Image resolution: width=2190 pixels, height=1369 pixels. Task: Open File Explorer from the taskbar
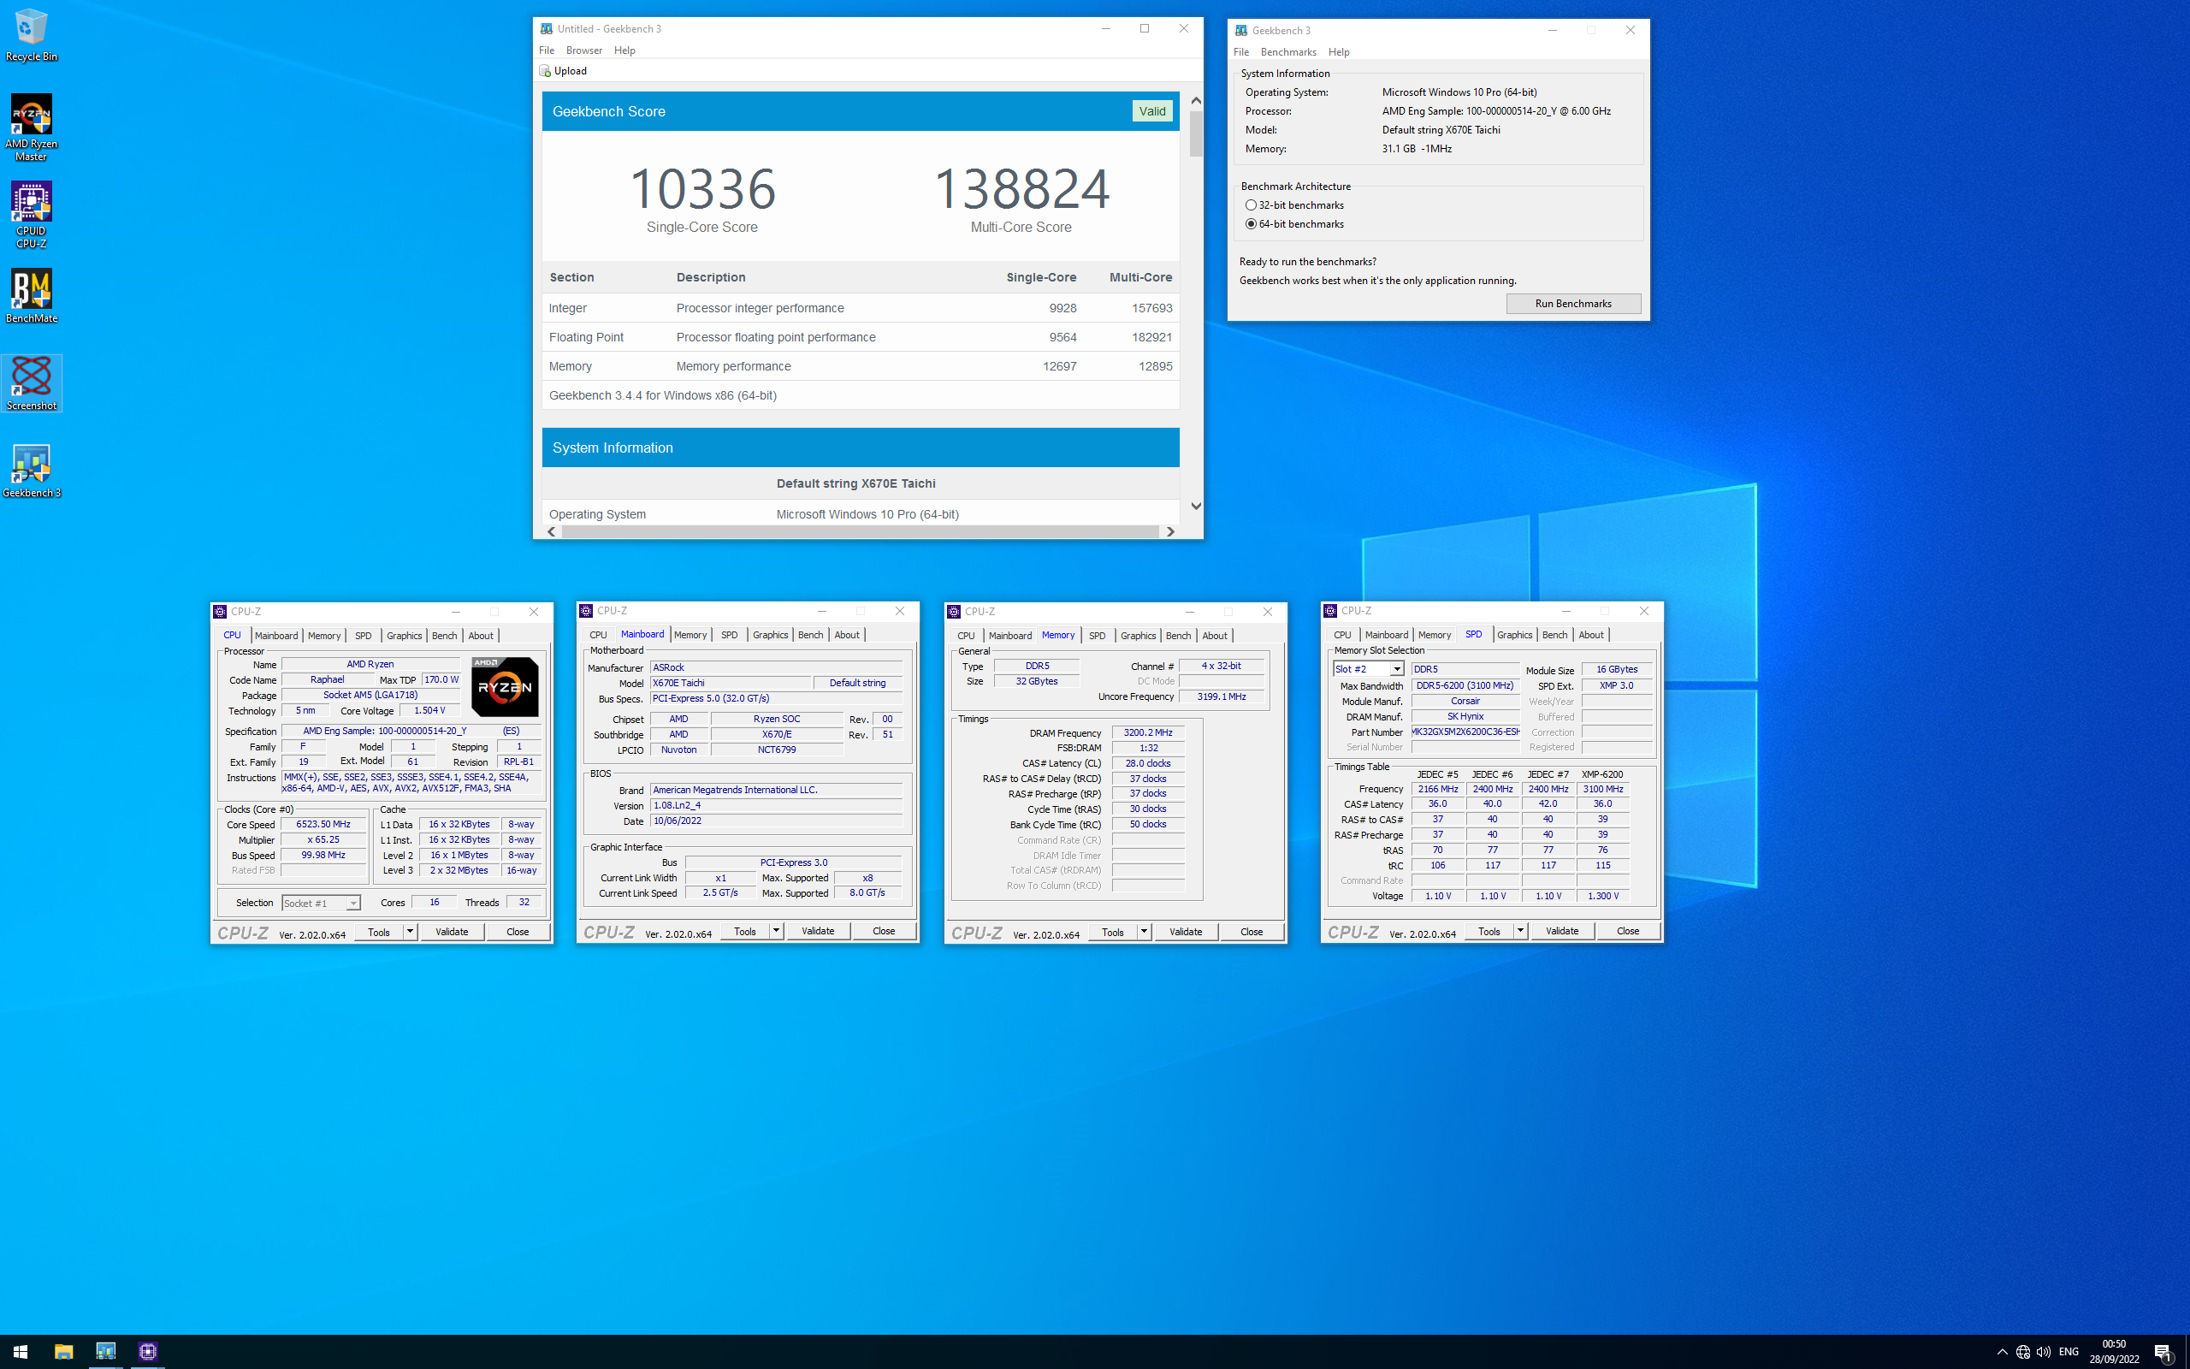click(x=63, y=1352)
